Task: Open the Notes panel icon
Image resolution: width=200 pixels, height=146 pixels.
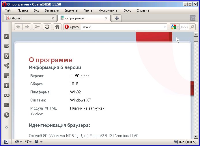Action: pos(7,76)
